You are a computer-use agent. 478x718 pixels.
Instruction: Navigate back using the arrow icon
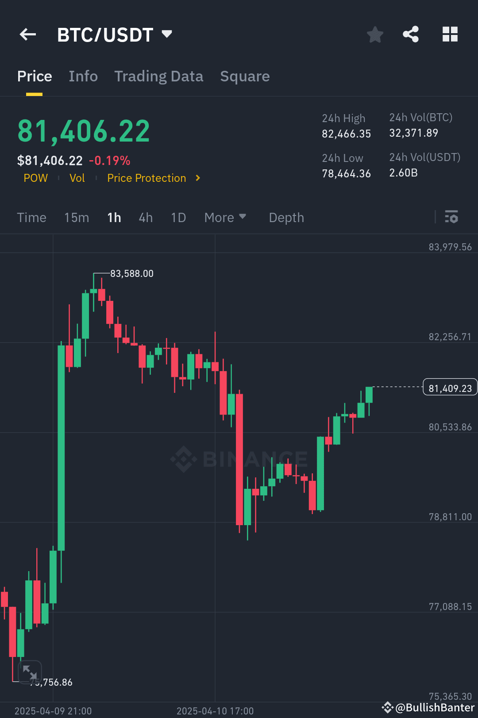(27, 34)
